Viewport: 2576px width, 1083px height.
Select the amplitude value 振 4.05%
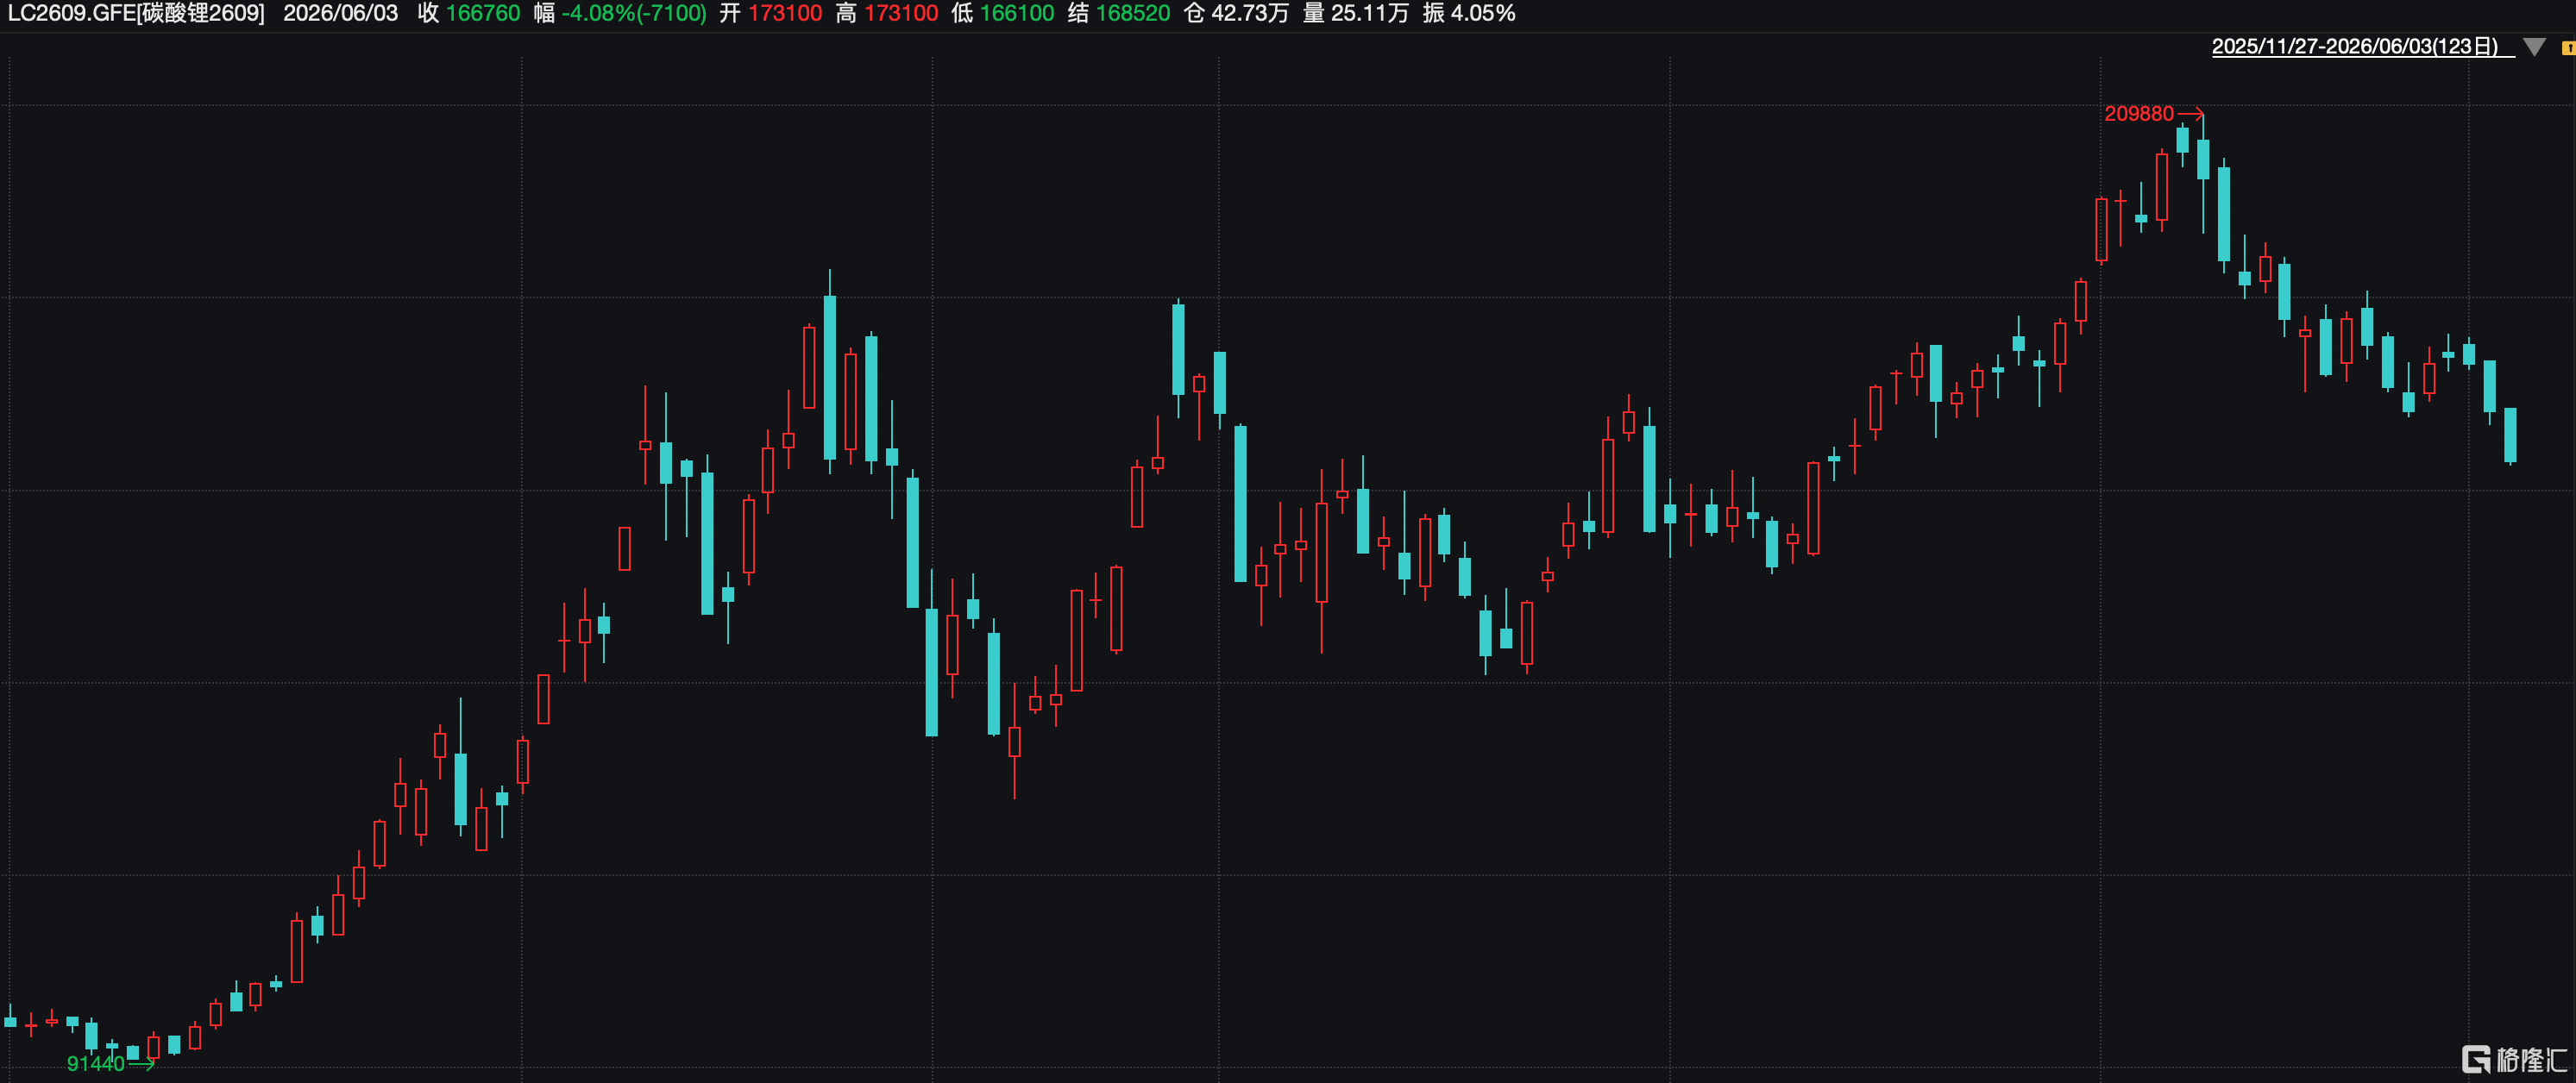point(1469,13)
